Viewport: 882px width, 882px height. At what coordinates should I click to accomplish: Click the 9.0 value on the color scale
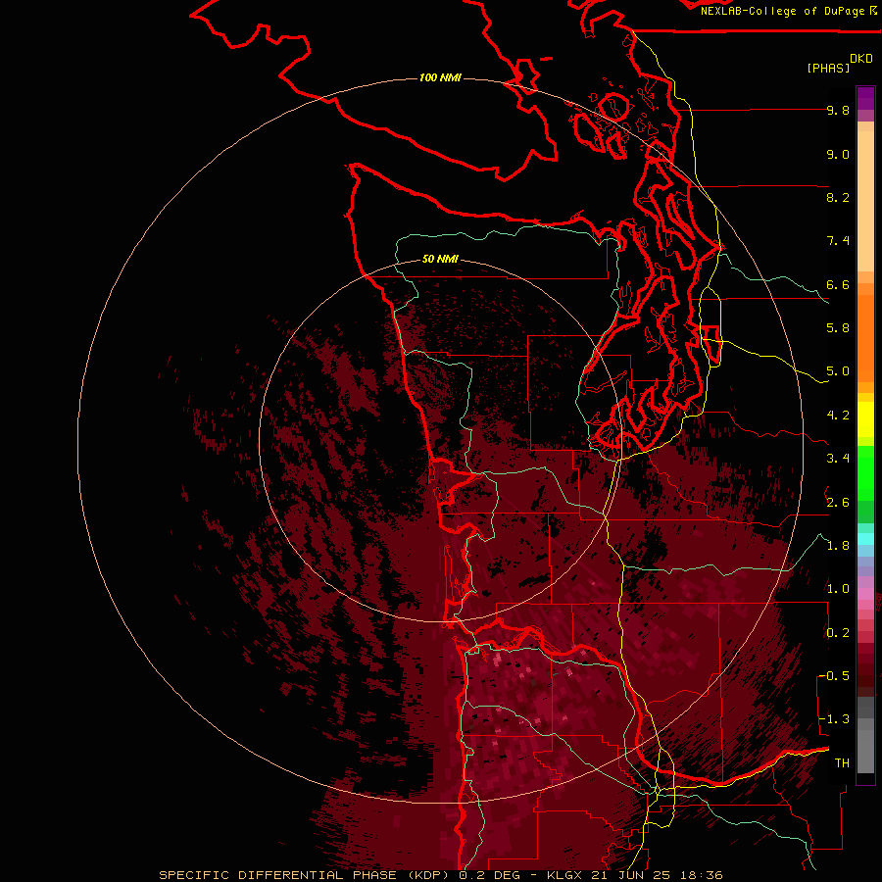point(838,154)
